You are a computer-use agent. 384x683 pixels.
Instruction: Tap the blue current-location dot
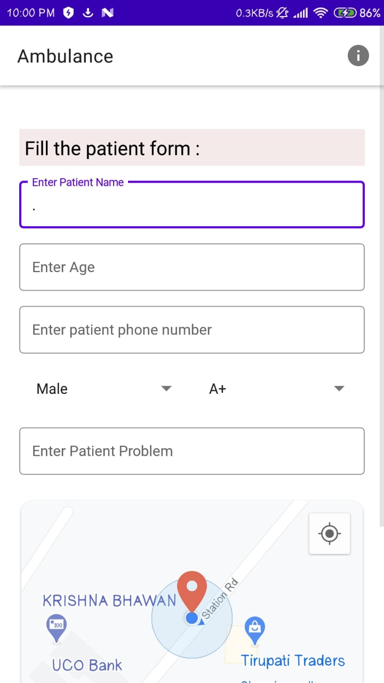click(192, 618)
